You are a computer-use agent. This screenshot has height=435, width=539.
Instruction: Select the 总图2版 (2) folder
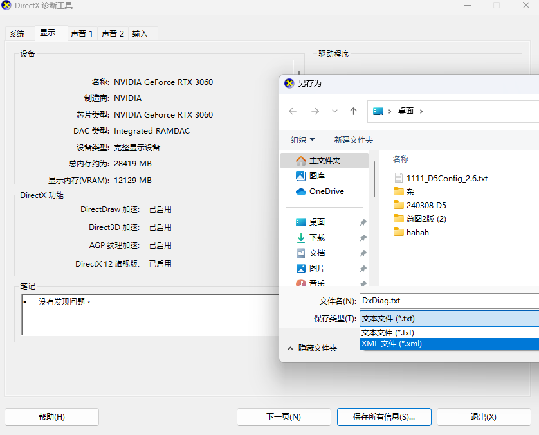pyautogui.click(x=426, y=218)
